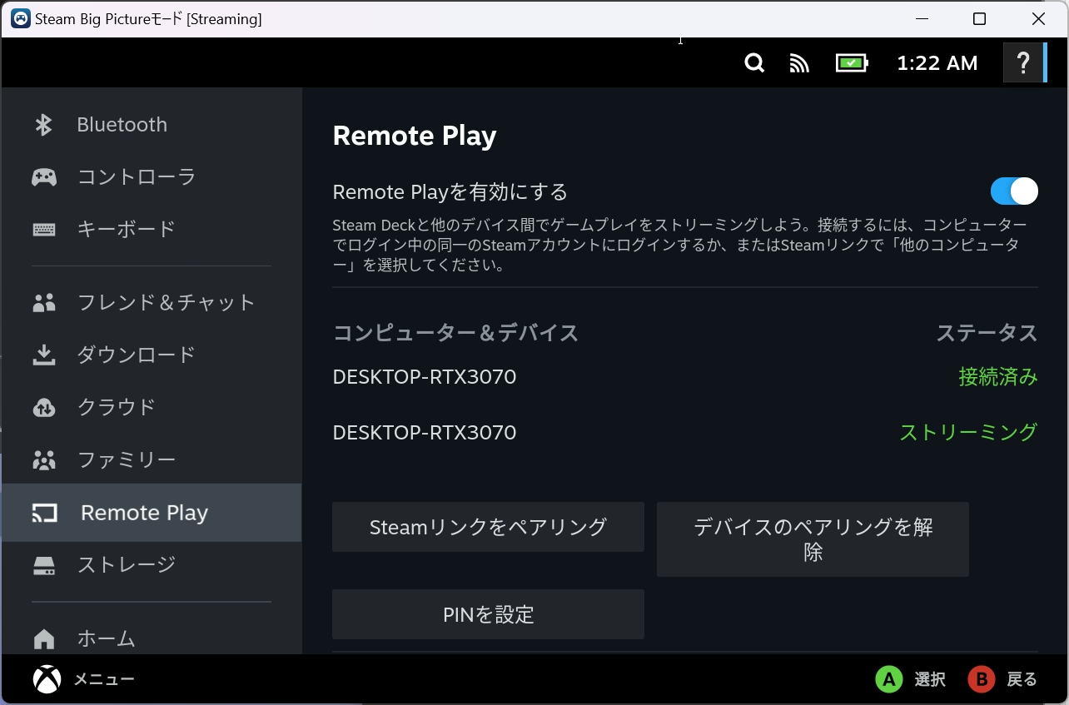Open フレンド＆チャット settings
The width and height of the screenshot is (1069, 705).
(152, 302)
